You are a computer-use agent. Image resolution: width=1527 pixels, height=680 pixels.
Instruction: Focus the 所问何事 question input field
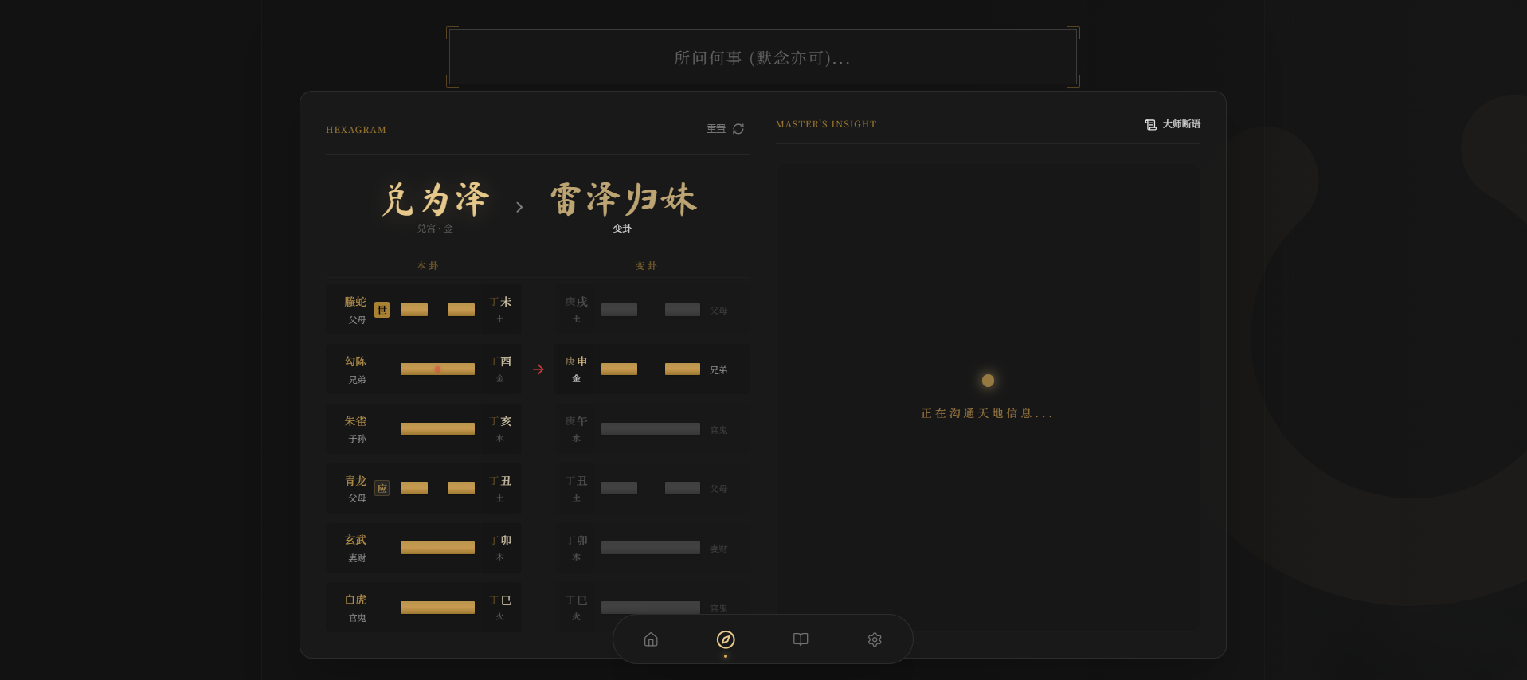pos(762,57)
